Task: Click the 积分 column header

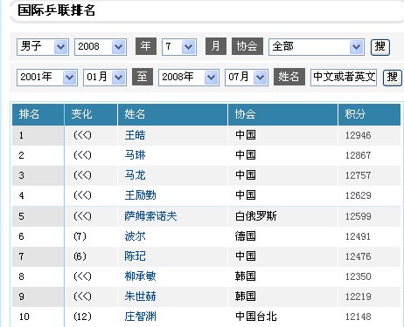Action: [369, 114]
